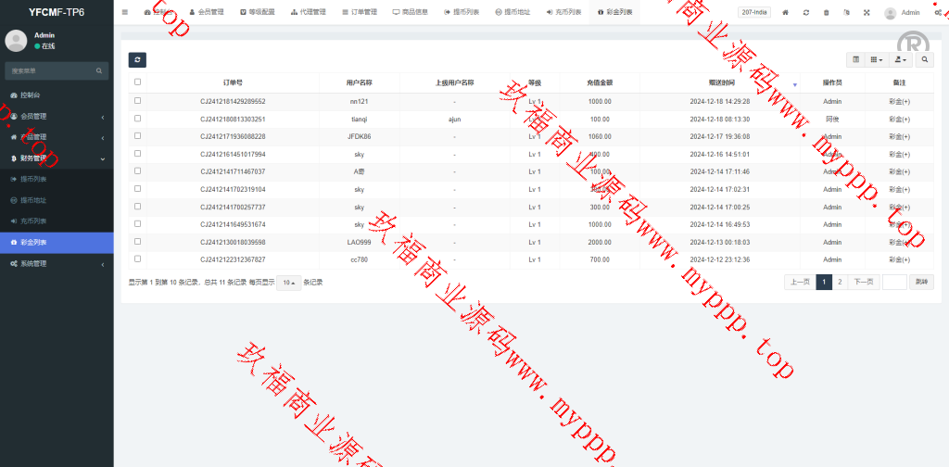
Task: Expand 会员管理 in the sidebar
Action: click(56, 116)
